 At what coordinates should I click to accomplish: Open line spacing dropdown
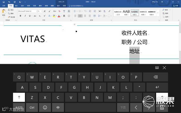100,16
